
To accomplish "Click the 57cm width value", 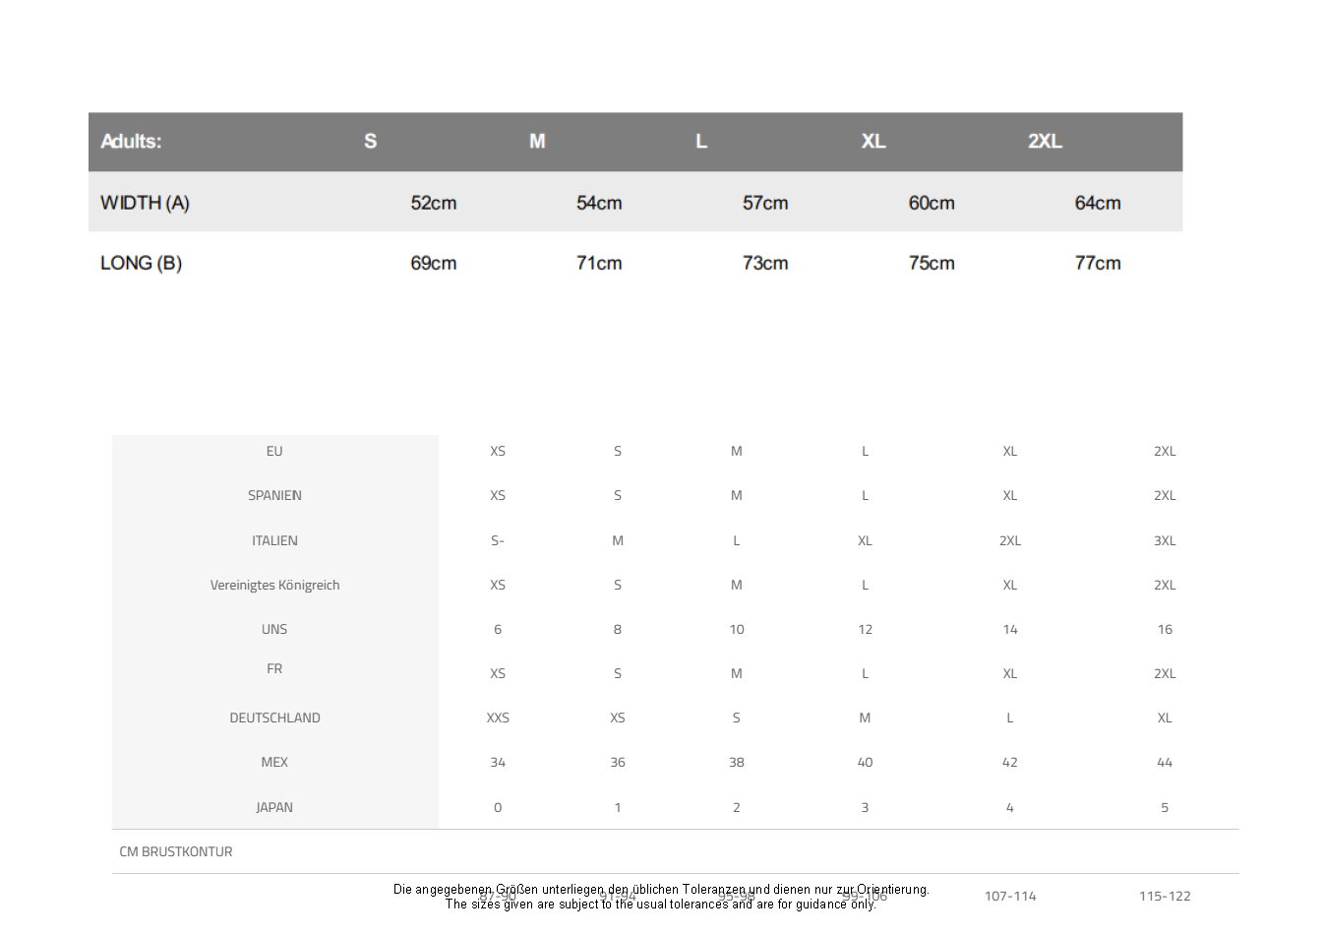I will pyautogui.click(x=765, y=203).
